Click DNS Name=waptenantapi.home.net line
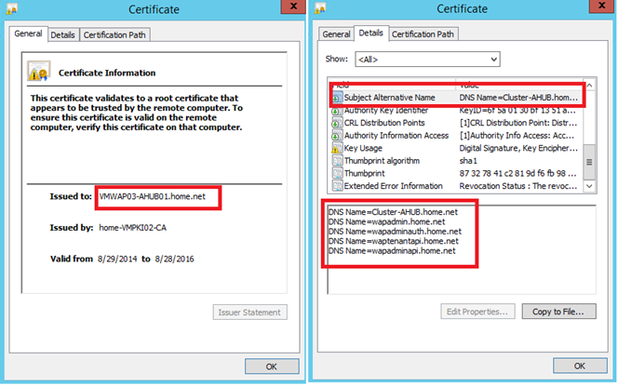Viewport: 618px width, 386px height. coord(394,241)
